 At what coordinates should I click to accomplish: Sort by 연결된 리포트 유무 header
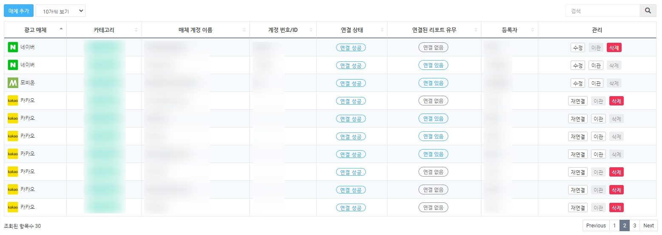coord(434,30)
